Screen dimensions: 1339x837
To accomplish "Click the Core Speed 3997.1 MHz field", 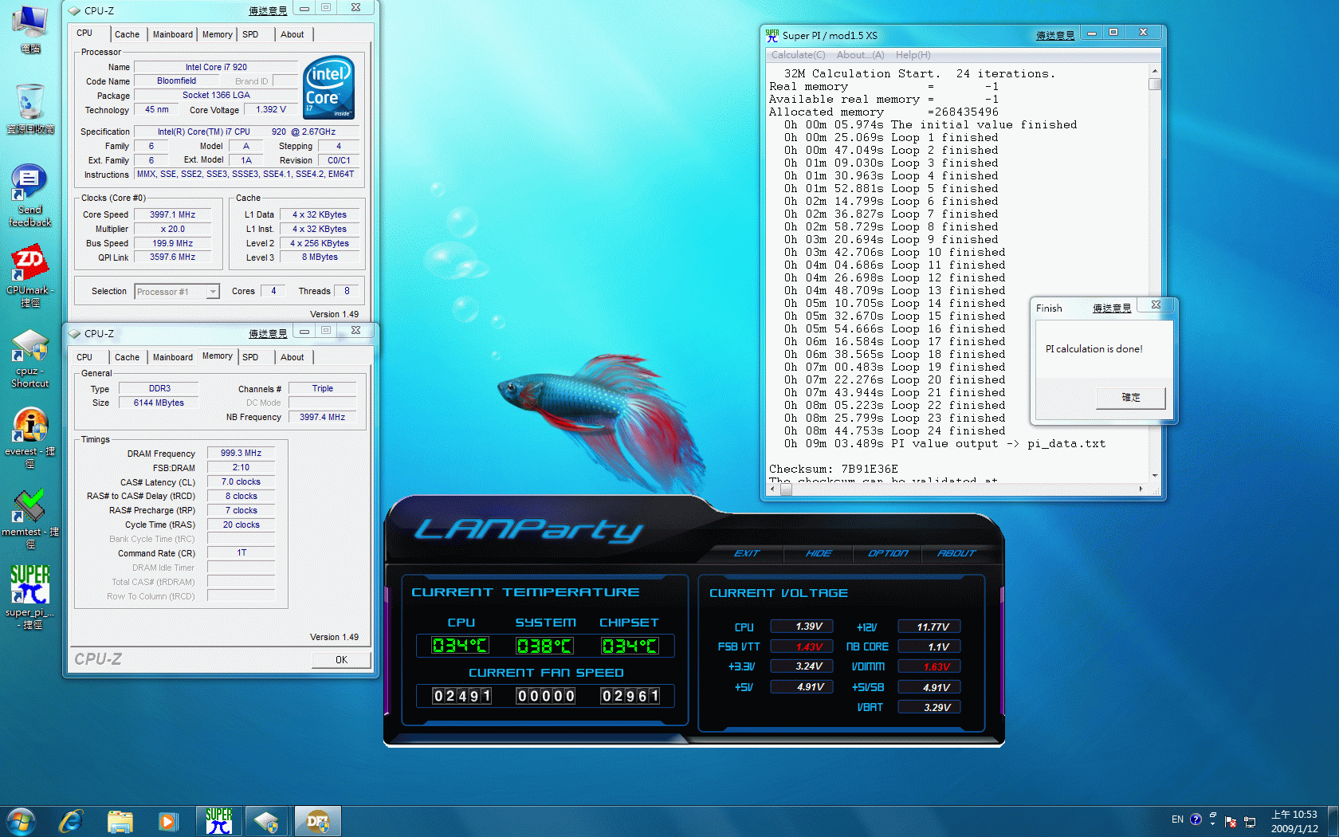I will [172, 214].
